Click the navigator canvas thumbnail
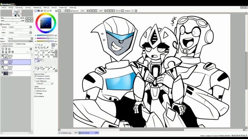248x139 pixels. pos(17,13)
